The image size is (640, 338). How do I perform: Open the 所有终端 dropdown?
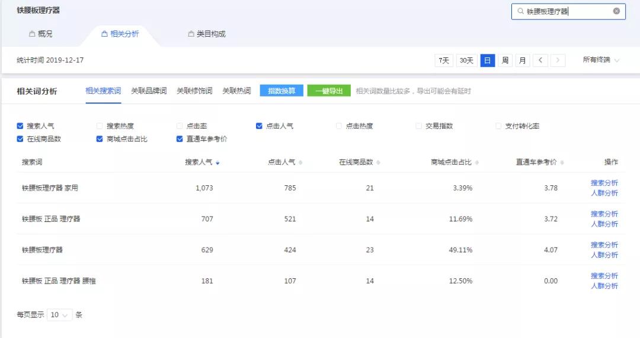601,60
